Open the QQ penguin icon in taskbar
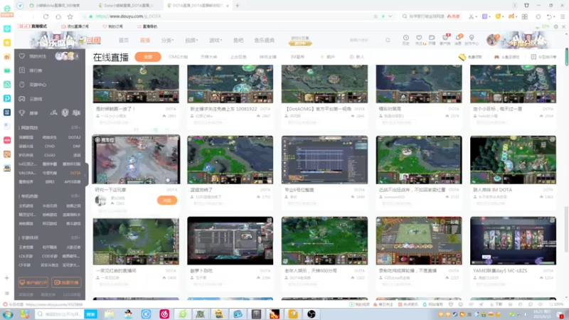The image size is (569, 320). click(x=128, y=314)
